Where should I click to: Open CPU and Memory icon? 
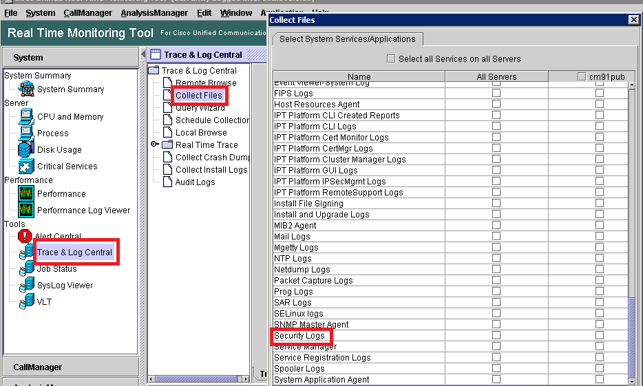point(26,116)
